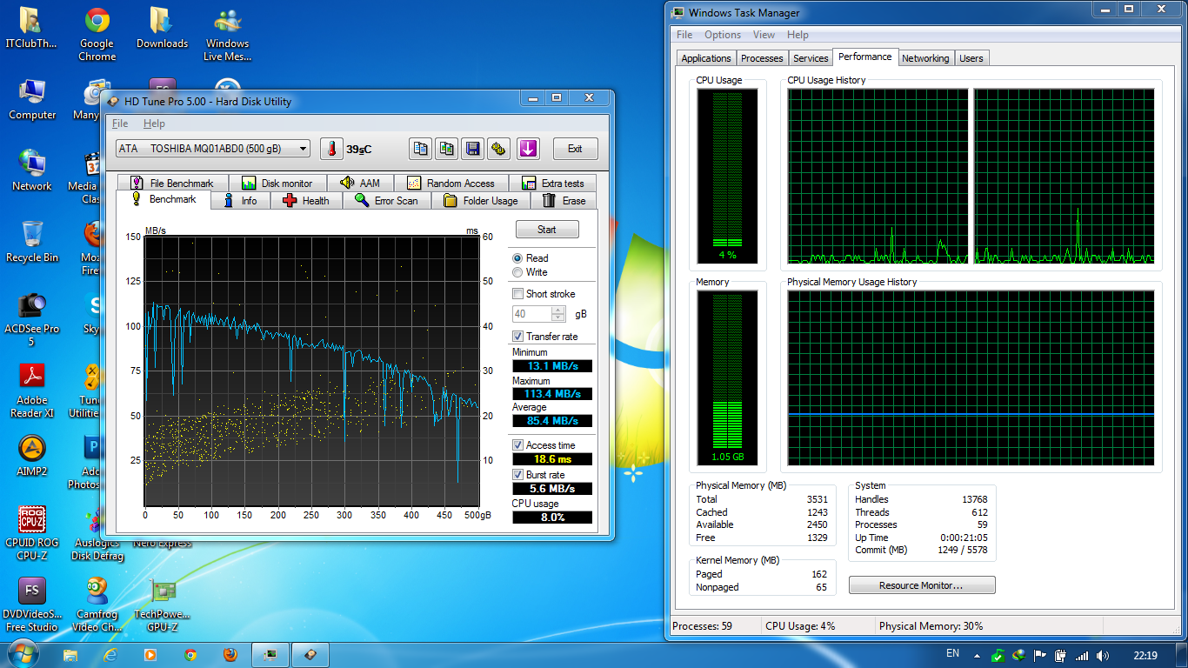1188x668 pixels.
Task: Click the Firefox icon in the taskbar
Action: (x=230, y=654)
